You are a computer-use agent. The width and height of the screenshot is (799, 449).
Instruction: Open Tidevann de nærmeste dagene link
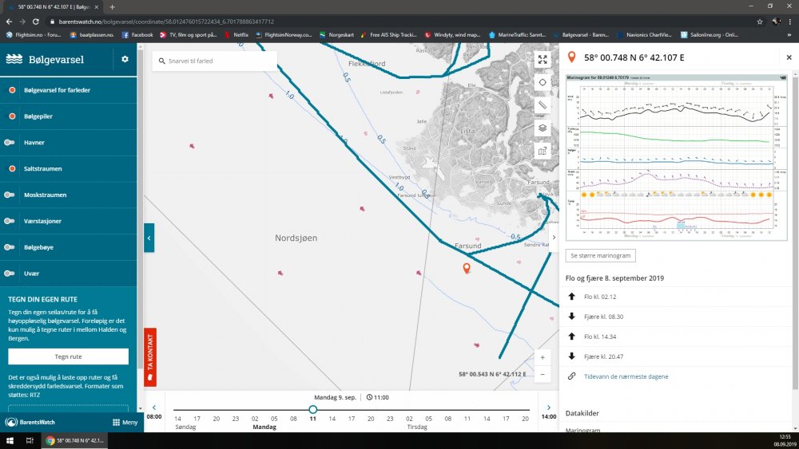click(x=626, y=376)
